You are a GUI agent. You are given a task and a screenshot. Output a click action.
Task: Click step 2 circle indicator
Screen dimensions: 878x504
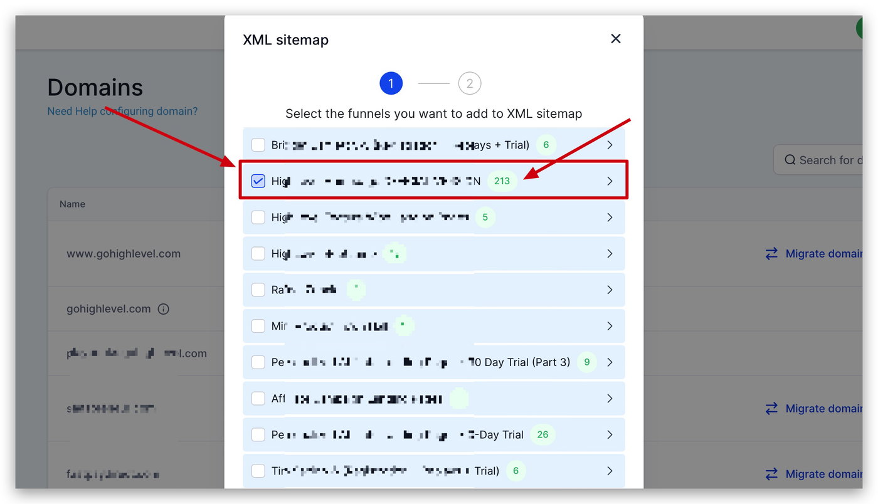(470, 83)
